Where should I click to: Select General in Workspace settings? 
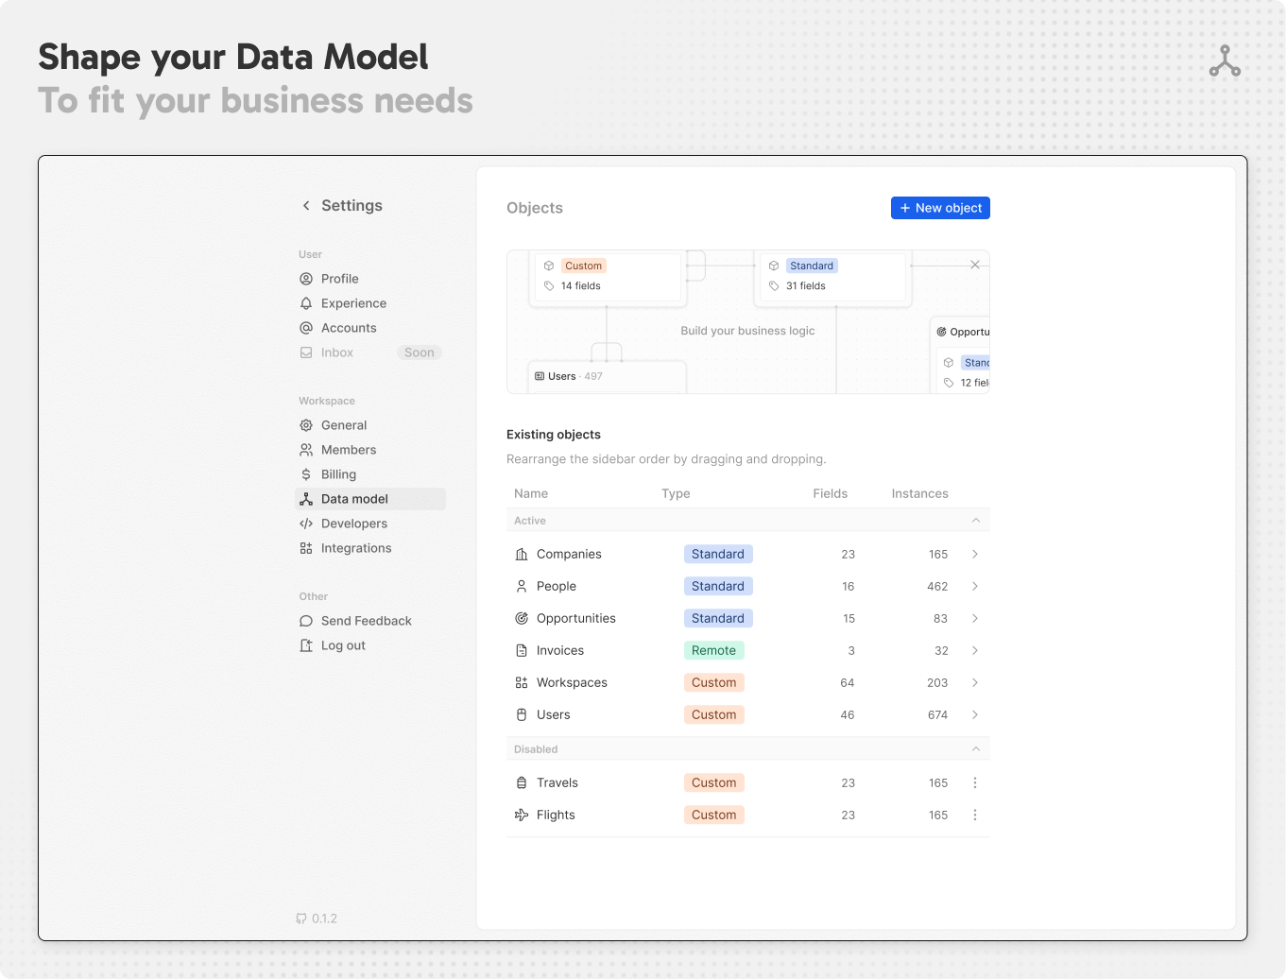(343, 425)
